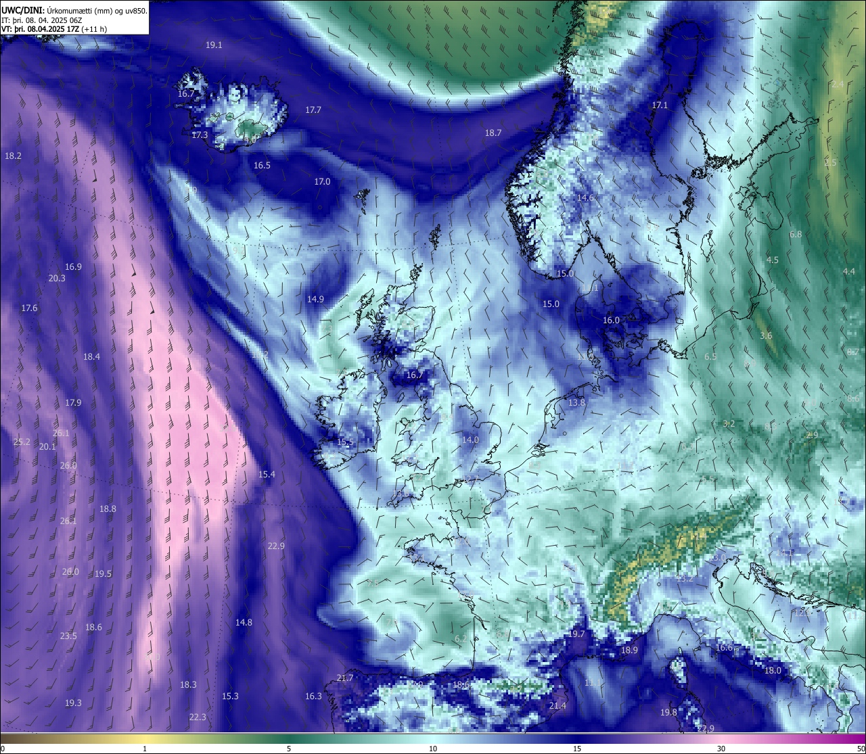
Task: Select the 15.5 value over southwest Ireland
Action: pos(345,442)
